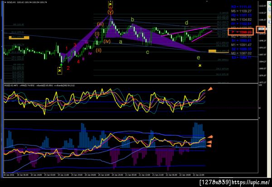The height and width of the screenshot is (187, 272).
Task: Click the M5 = 1109.27 pivot level
Action: pos(241,11)
